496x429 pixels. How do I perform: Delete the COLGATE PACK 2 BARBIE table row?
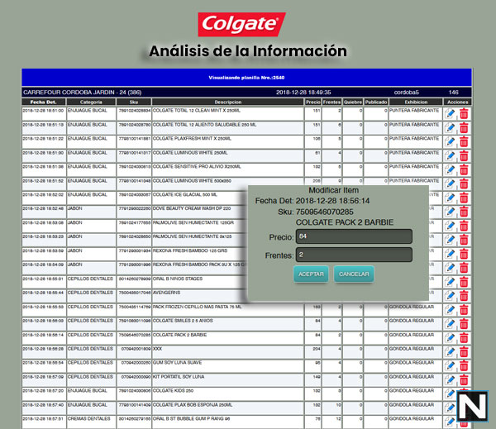pos(464,338)
